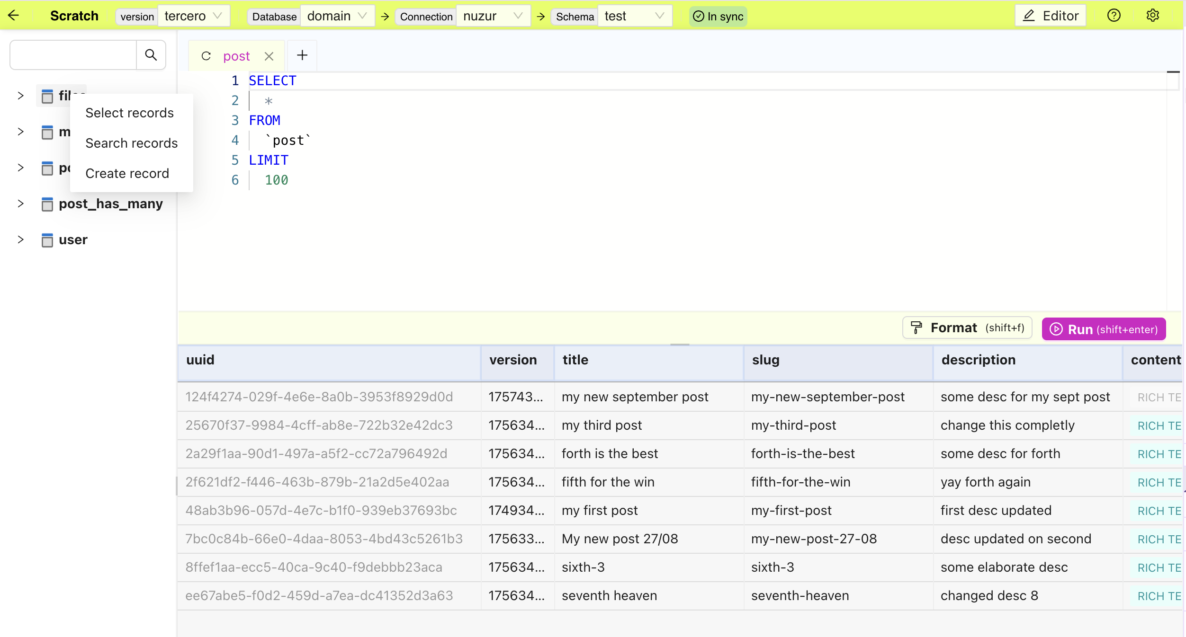Expand the user table tree node

tap(20, 239)
